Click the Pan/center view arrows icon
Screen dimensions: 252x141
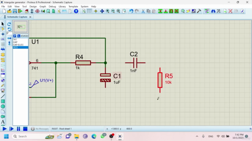(102, 11)
